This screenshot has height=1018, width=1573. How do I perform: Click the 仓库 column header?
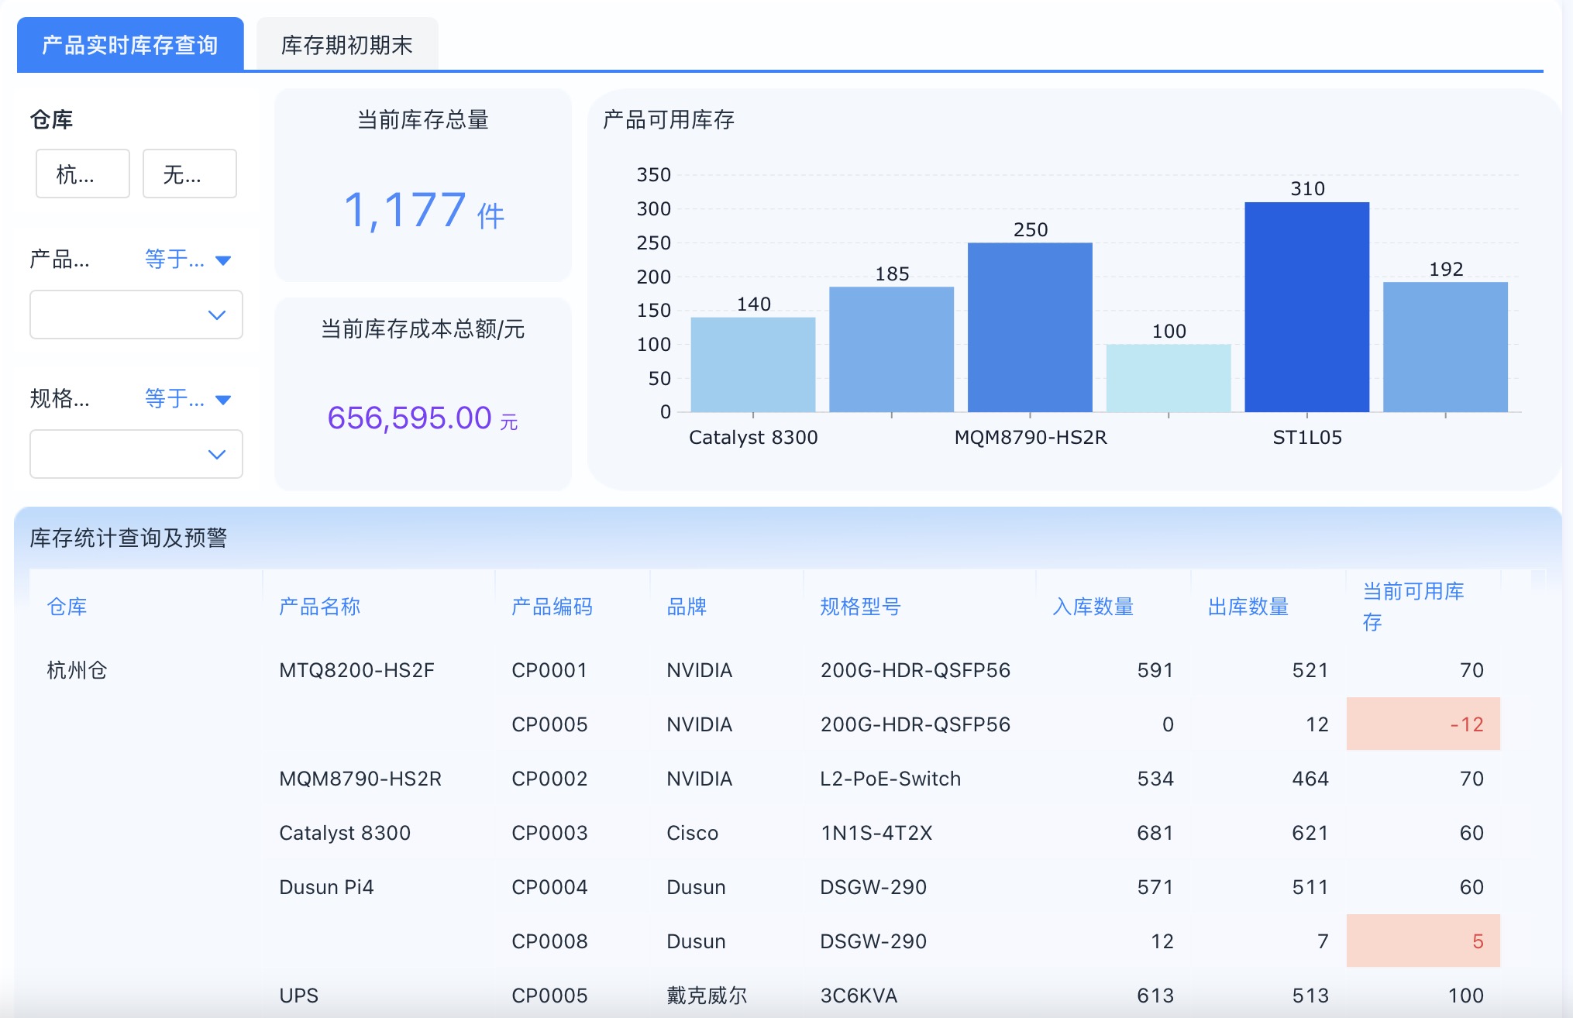(x=67, y=607)
